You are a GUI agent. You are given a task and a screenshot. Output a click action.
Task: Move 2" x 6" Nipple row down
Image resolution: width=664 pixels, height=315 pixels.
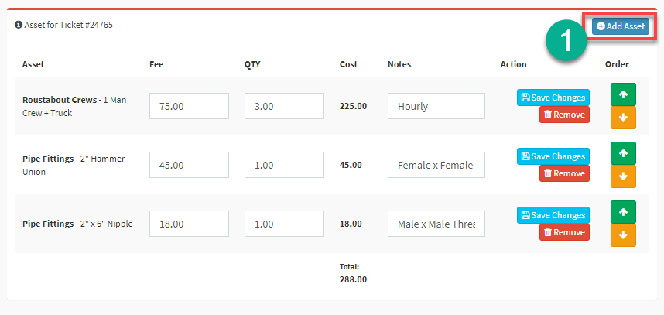pos(623,235)
